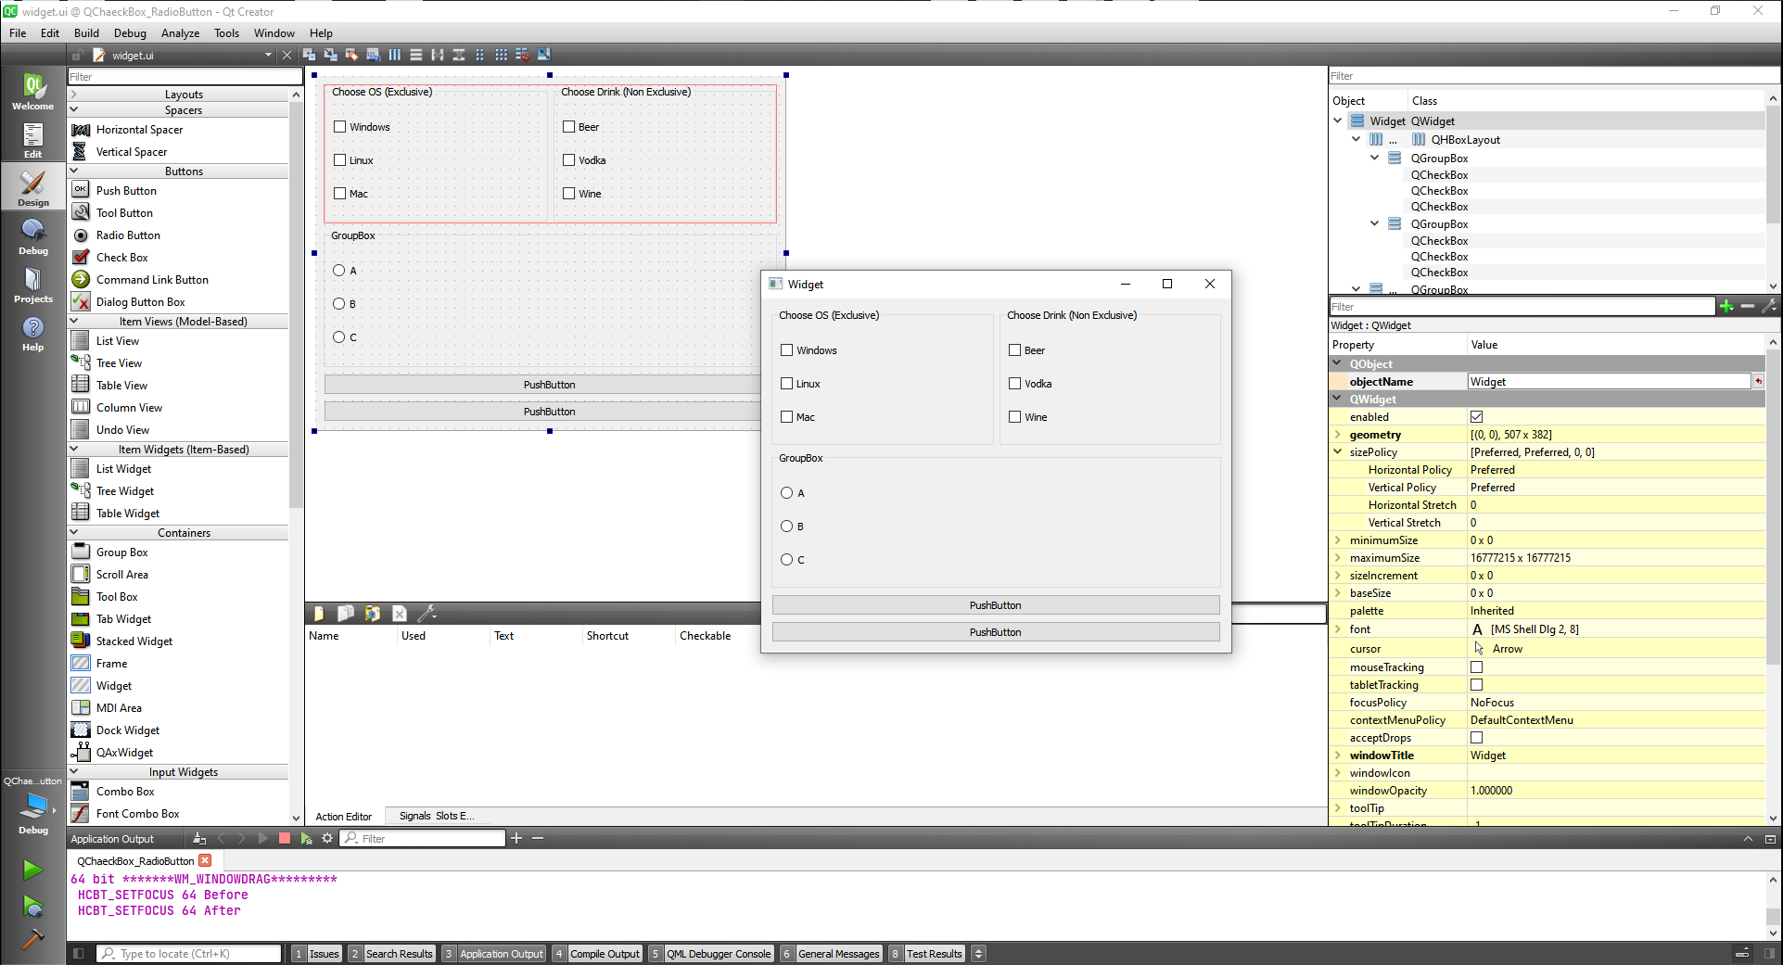Screen dimensions: 1783x965
Task: Collapse the Buttons category in widget box
Action: (74, 171)
